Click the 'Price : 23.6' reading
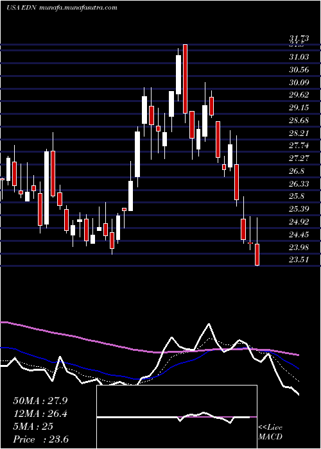This screenshot has height=449, width=321. click(x=40, y=439)
